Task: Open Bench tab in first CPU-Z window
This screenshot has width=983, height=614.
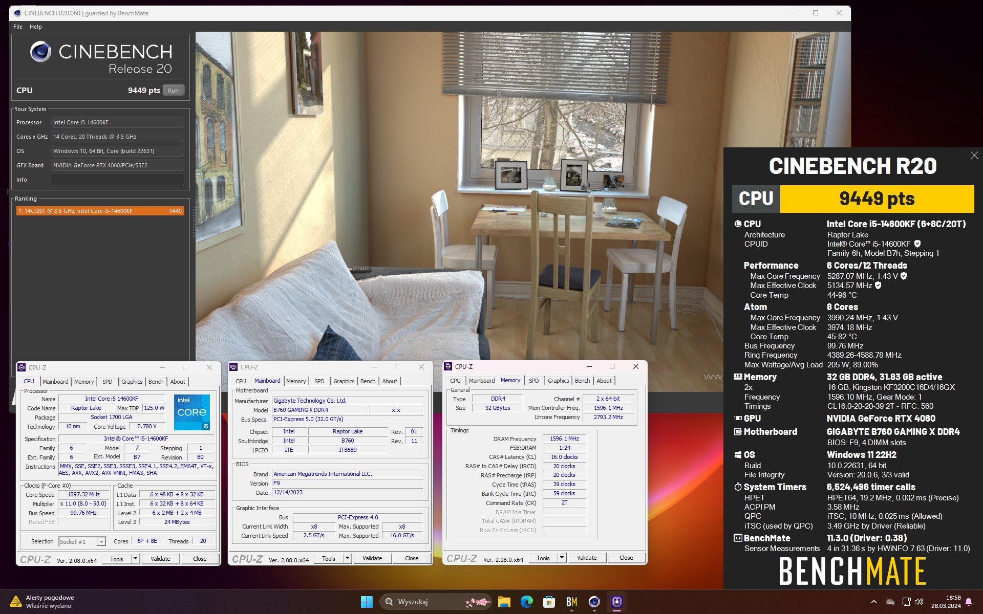Action: 156,382
